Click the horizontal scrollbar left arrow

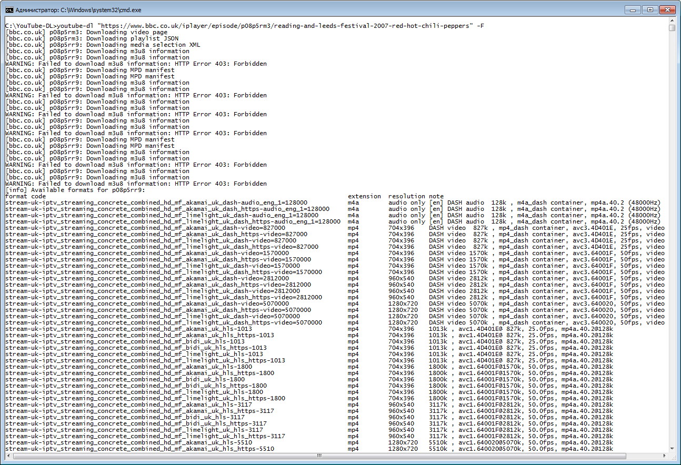pyautogui.click(x=8, y=456)
